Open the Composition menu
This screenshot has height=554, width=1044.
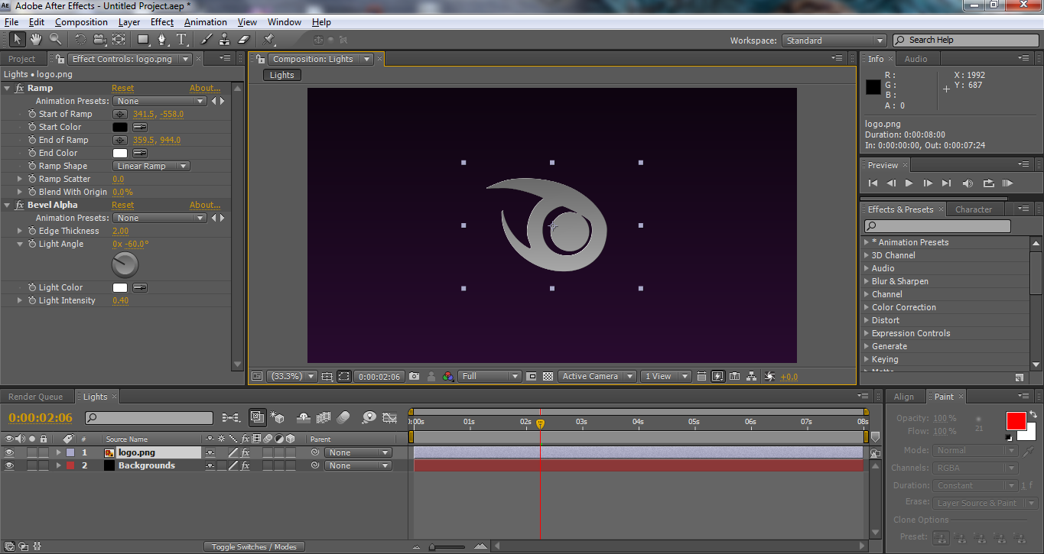[81, 22]
